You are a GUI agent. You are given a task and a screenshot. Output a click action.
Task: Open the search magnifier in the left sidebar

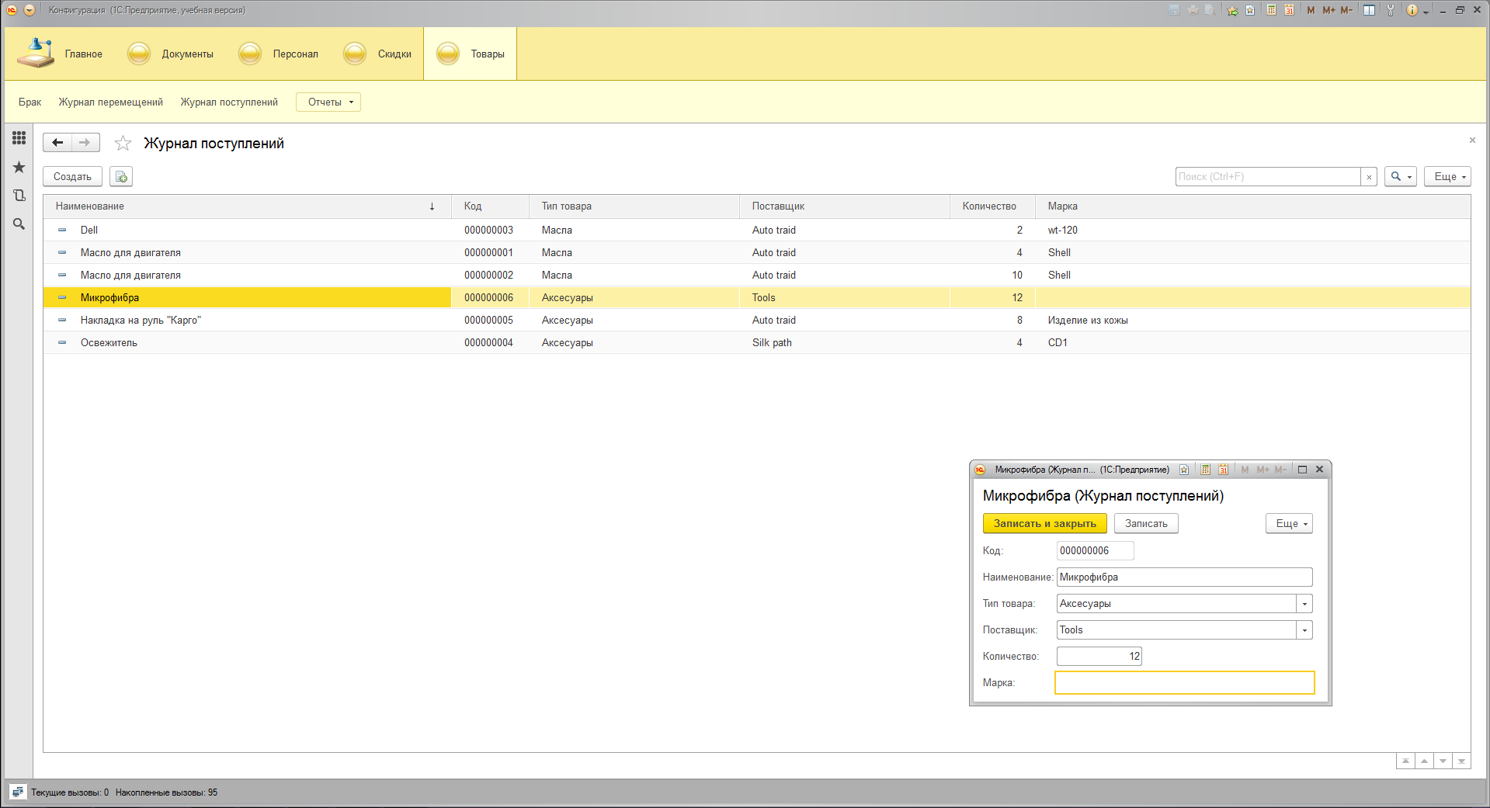pos(19,224)
